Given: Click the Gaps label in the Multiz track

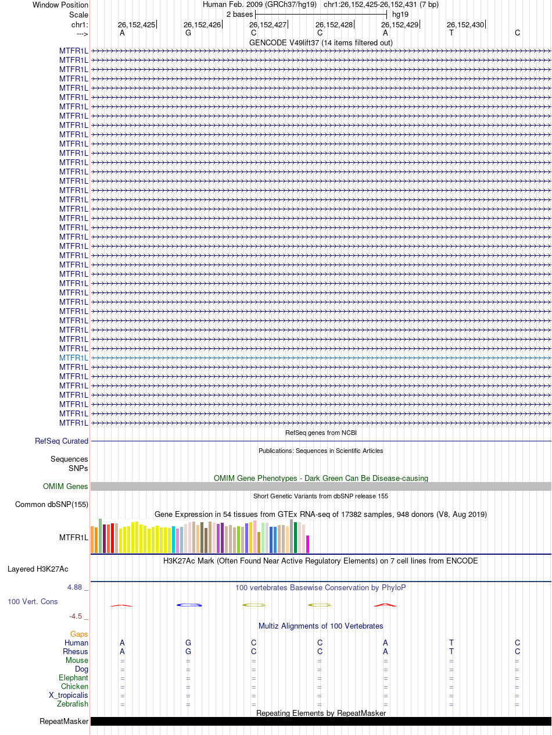Looking at the screenshot, I should pyautogui.click(x=80, y=634).
